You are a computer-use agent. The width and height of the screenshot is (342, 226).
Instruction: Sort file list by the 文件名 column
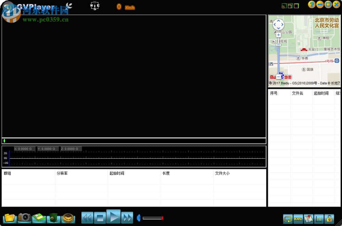[x=298, y=93]
